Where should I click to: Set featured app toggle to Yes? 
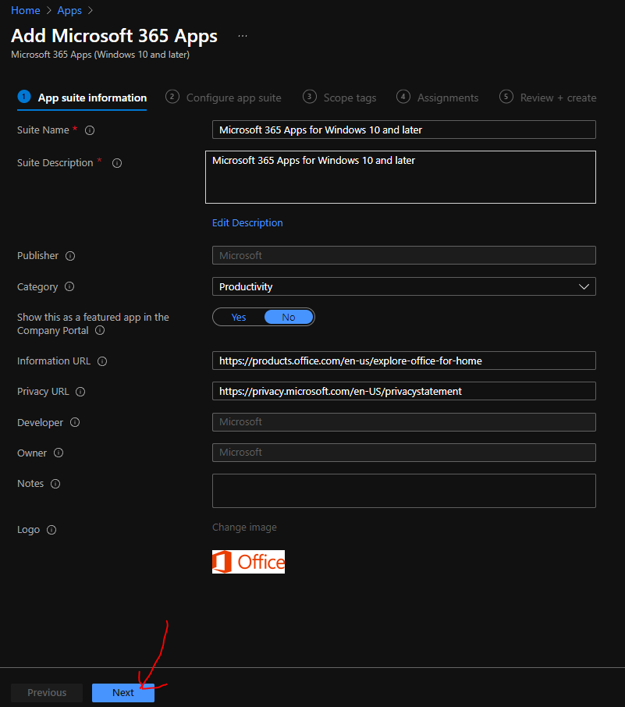(239, 317)
